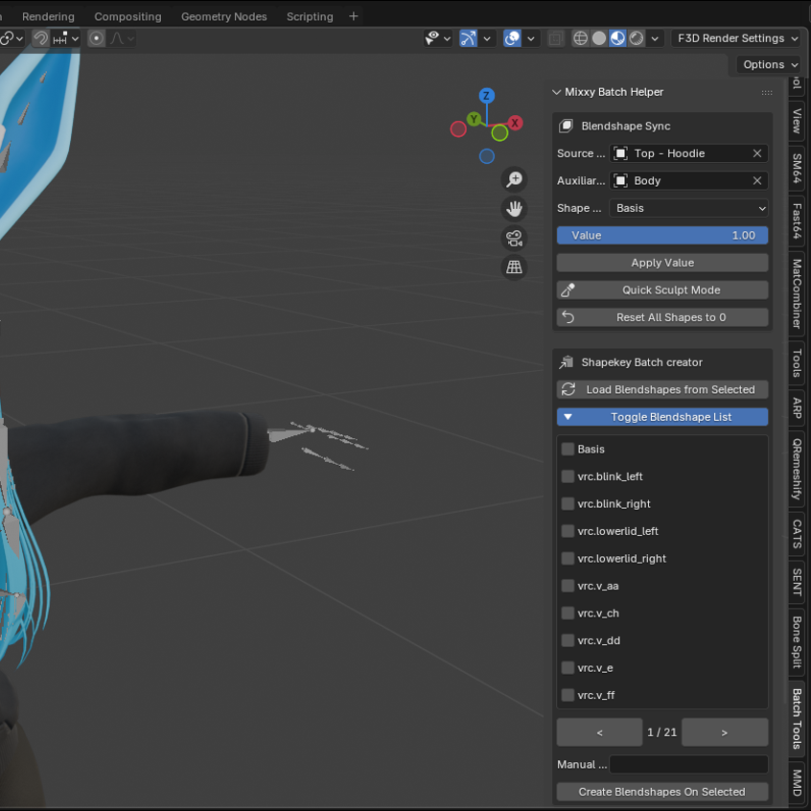Open the SM64 sidebar tab
The width and height of the screenshot is (811, 811).
tap(797, 168)
